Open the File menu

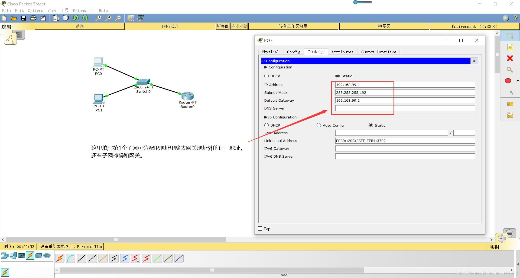[6, 11]
